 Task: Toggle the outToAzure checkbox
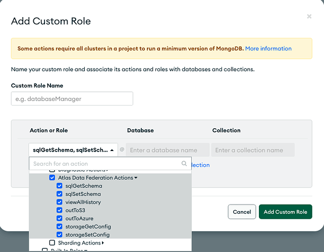(x=60, y=218)
